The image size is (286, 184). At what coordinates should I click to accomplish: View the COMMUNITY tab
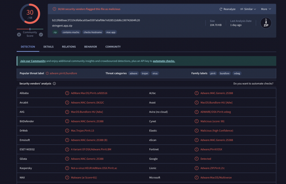[x=113, y=47]
